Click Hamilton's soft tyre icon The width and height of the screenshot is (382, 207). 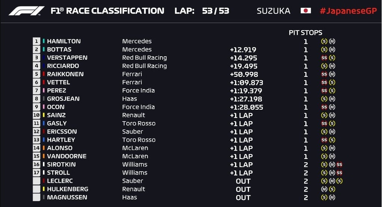324,41
